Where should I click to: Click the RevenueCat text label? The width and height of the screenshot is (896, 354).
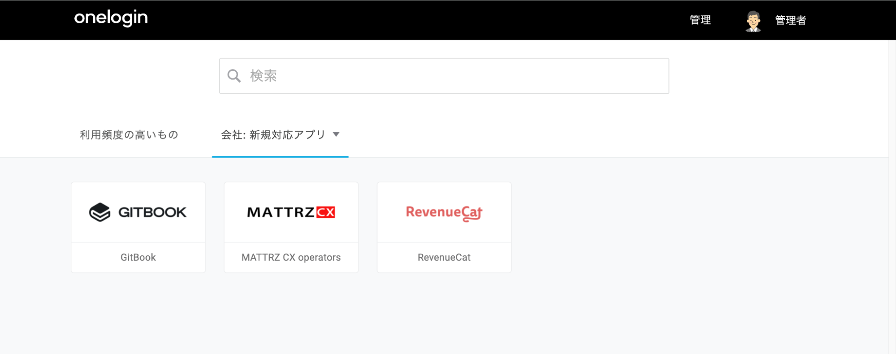[x=444, y=257]
